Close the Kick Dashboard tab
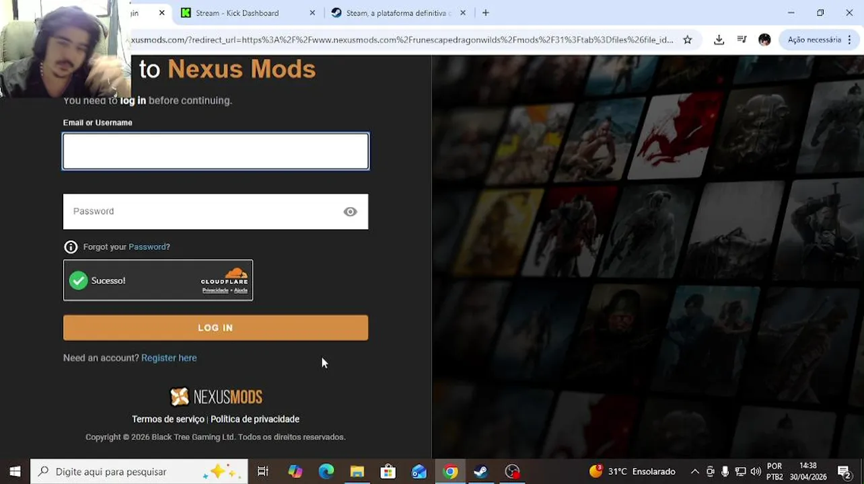The height and width of the screenshot is (484, 864). click(x=312, y=13)
